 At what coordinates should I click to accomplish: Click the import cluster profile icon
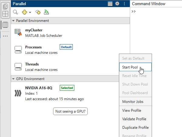[x=46, y=12]
